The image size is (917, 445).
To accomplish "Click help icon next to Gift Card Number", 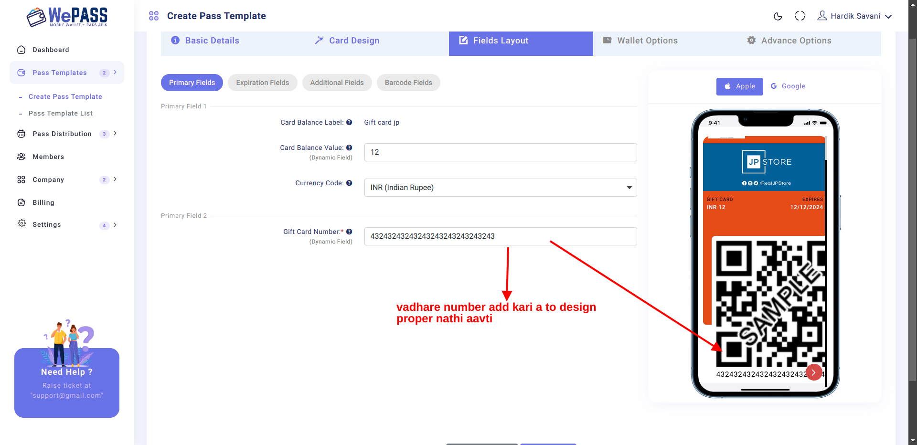I will point(349,232).
